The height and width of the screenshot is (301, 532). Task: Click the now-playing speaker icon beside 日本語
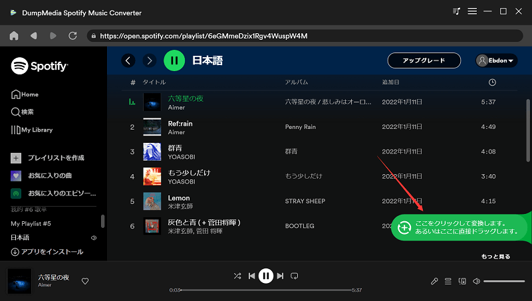94,238
